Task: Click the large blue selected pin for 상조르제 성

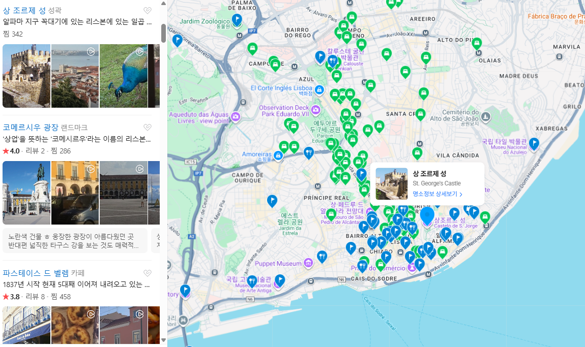Action: click(427, 216)
